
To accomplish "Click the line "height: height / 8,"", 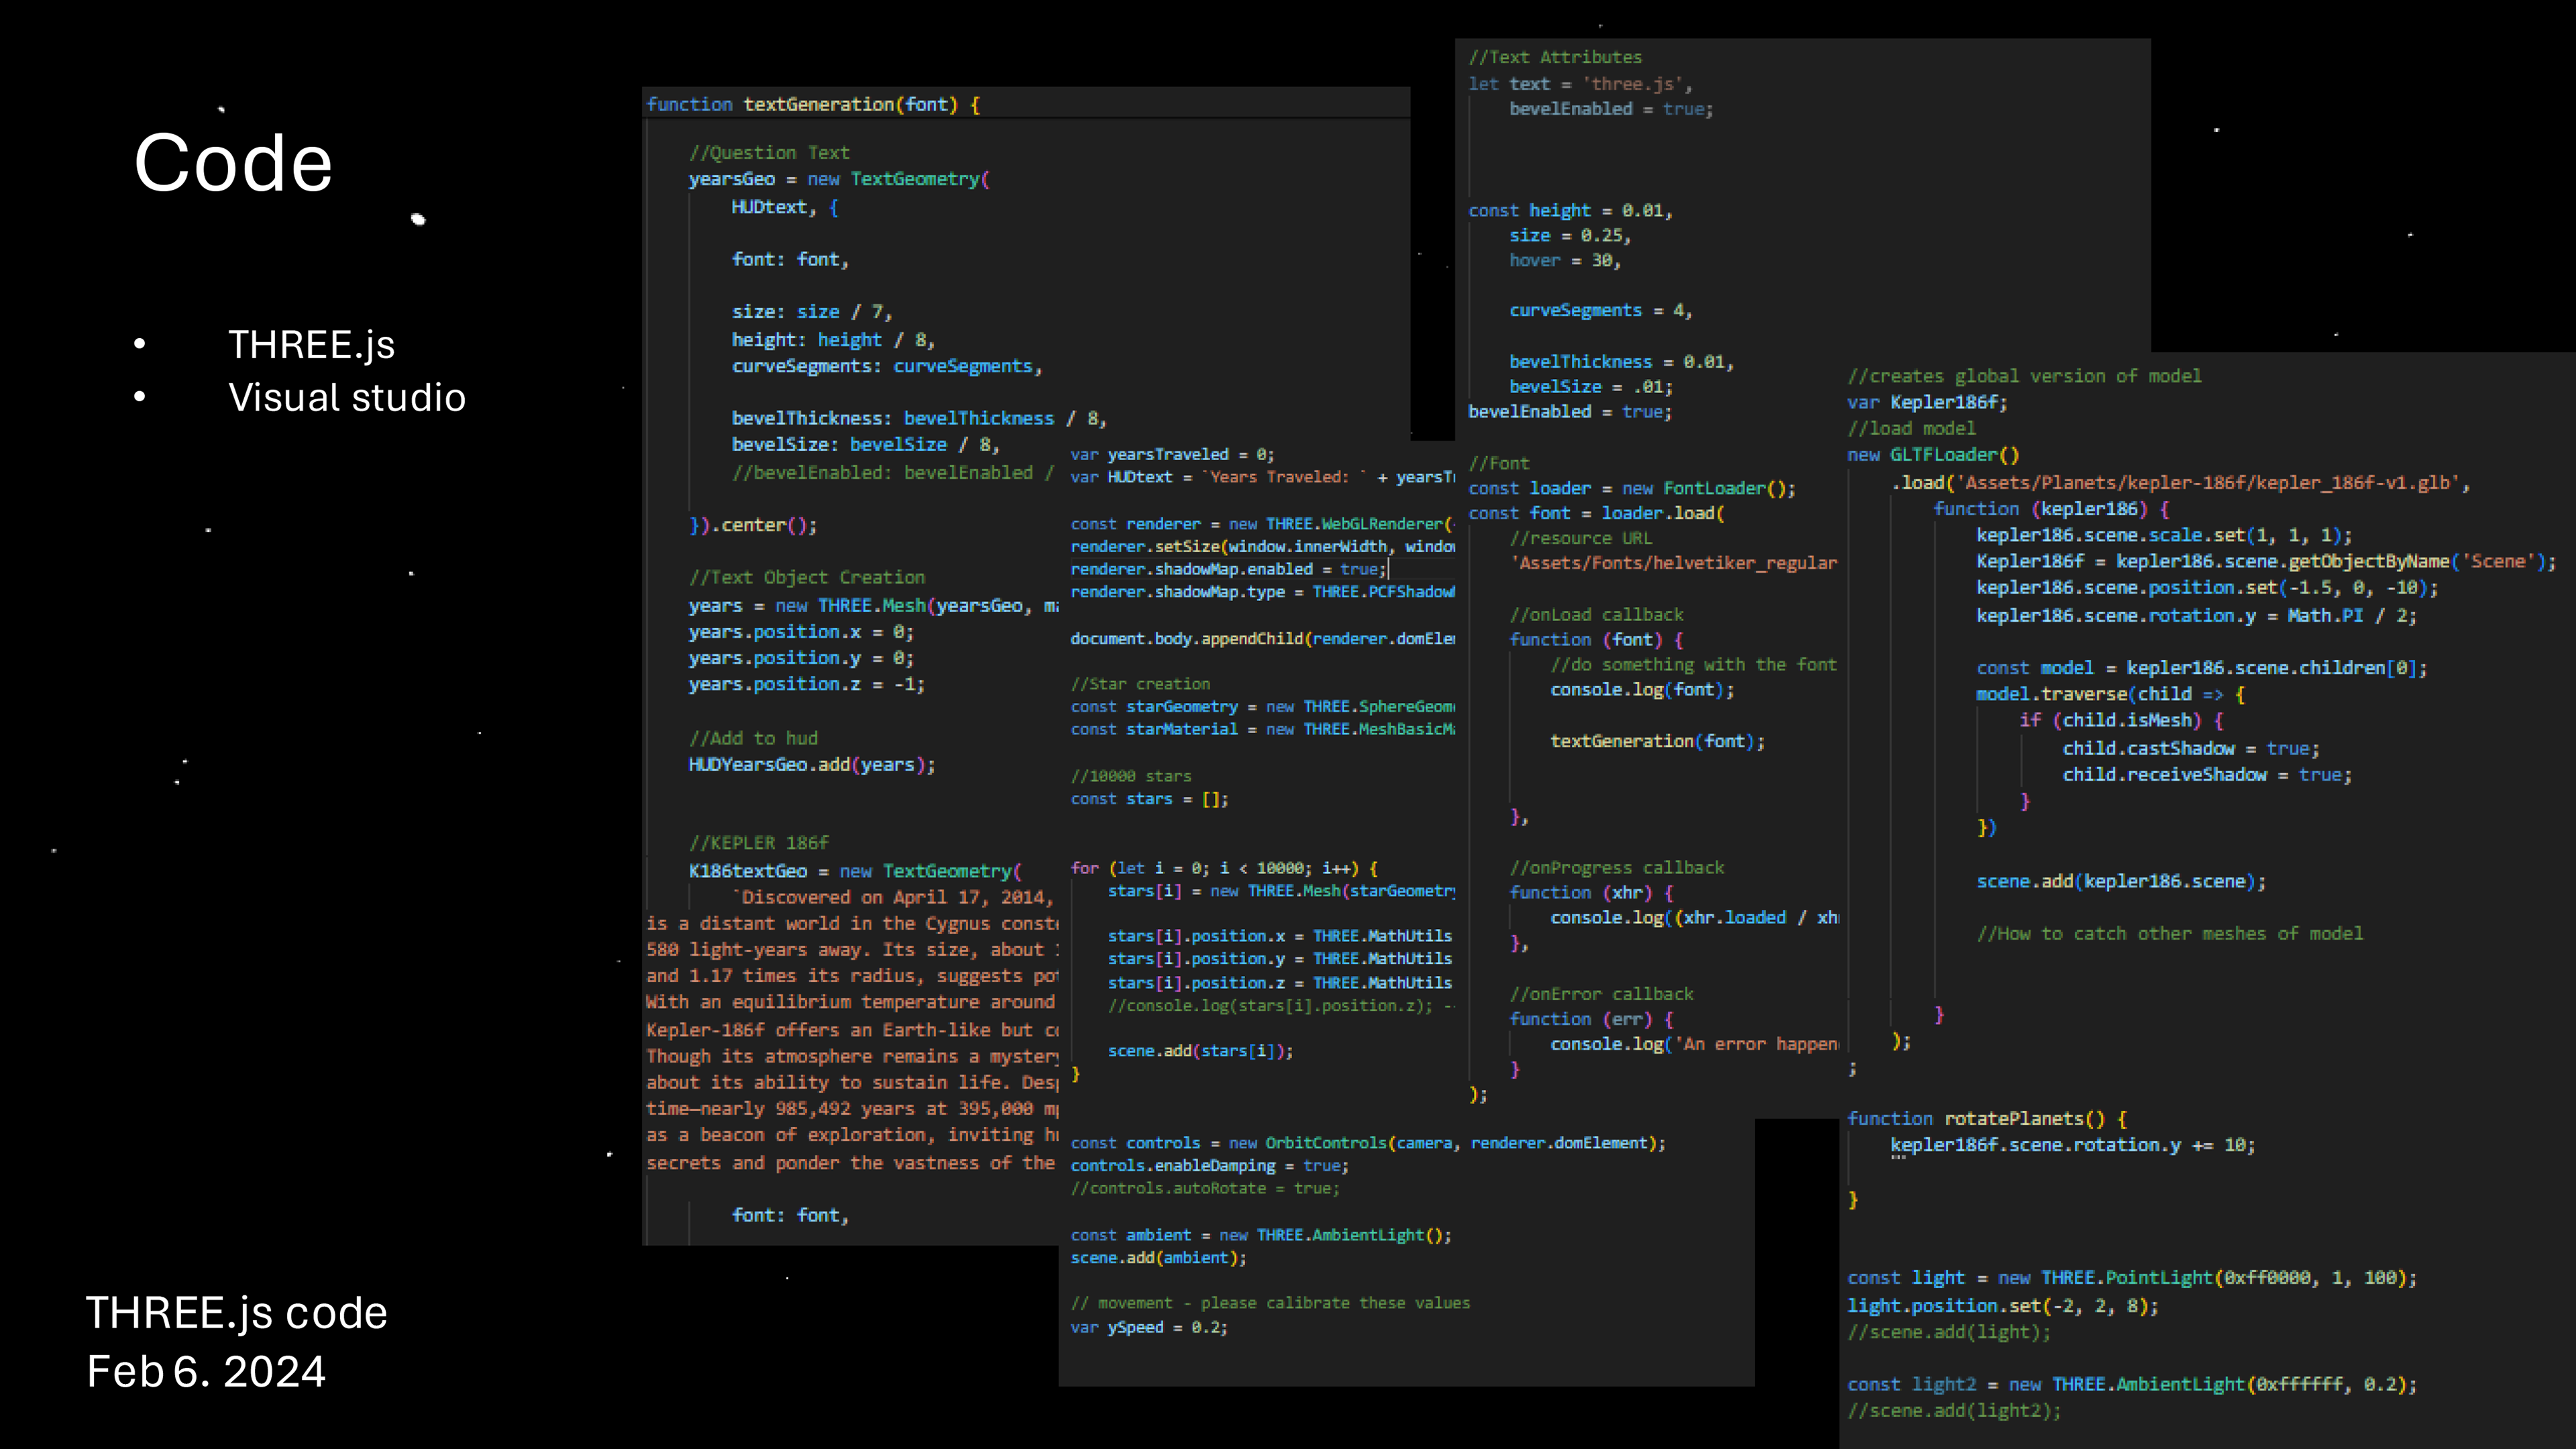I will pos(833,340).
